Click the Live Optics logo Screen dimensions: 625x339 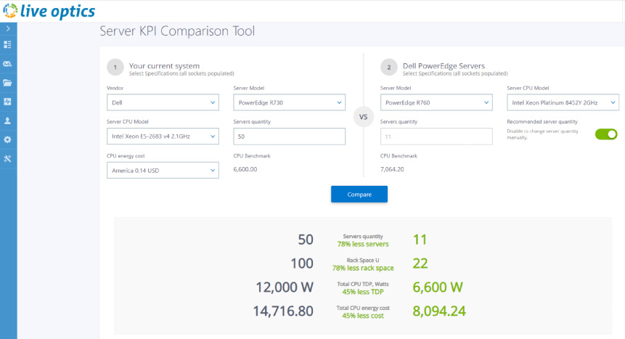tap(49, 11)
